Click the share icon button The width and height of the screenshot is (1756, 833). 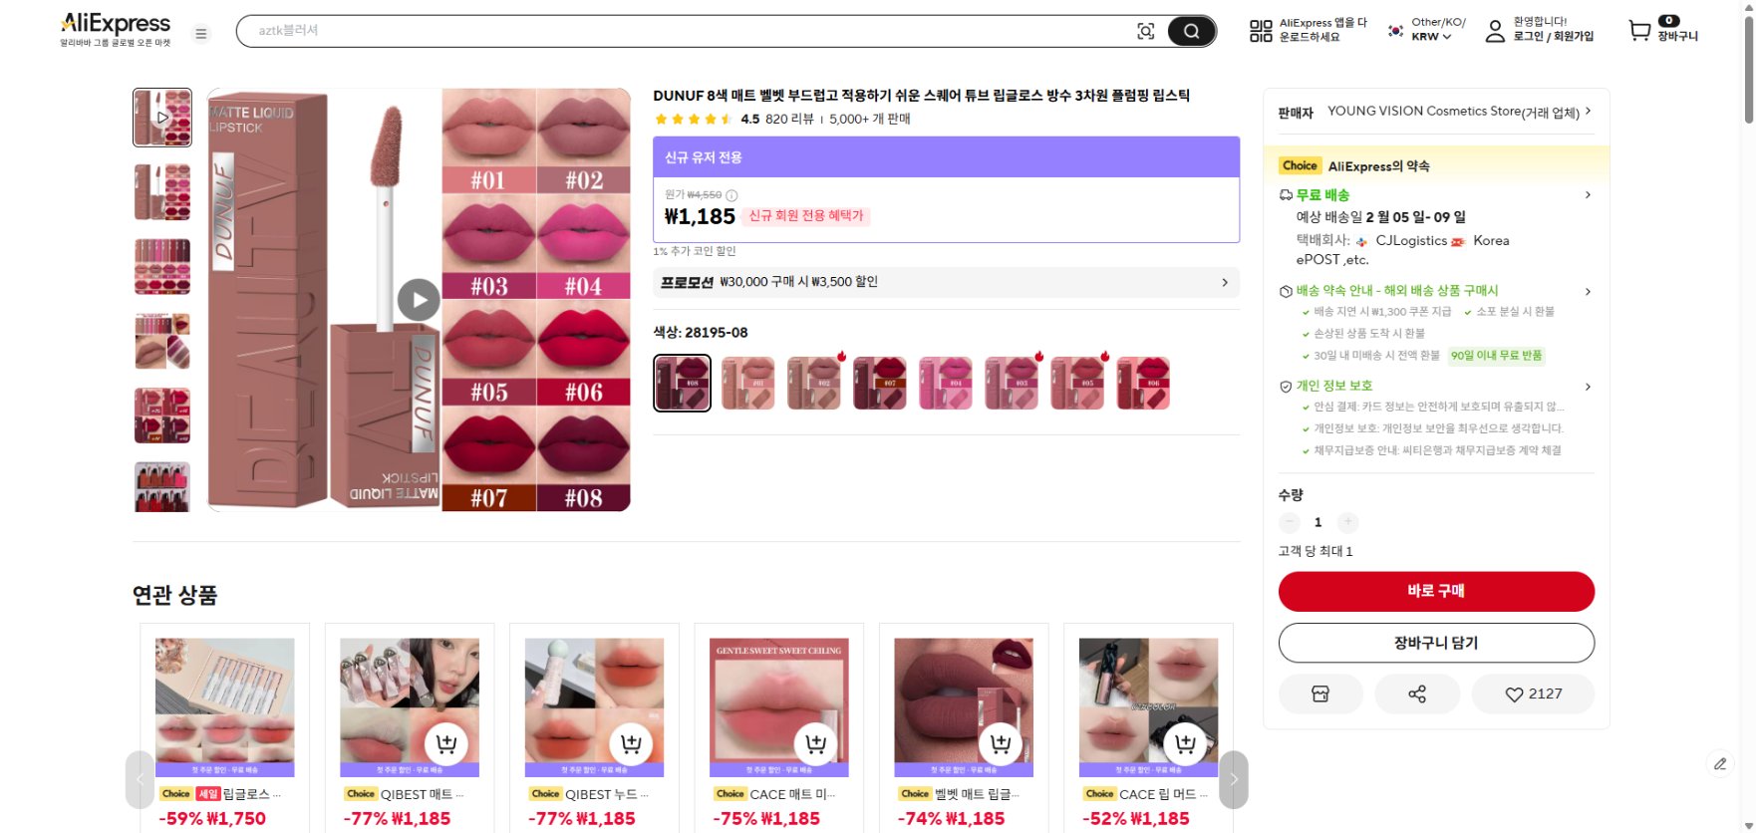1417,694
